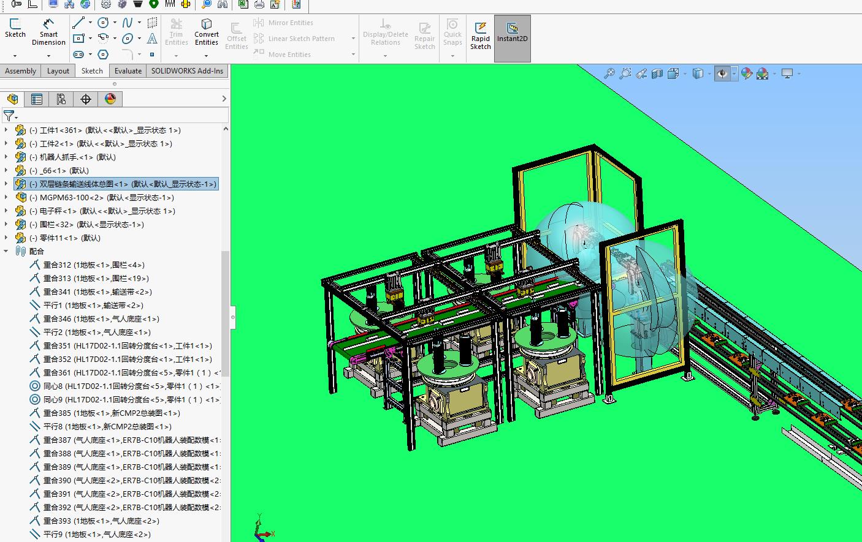The image size is (862, 542).
Task: Toggle Quick Snaps button
Action: (x=452, y=32)
